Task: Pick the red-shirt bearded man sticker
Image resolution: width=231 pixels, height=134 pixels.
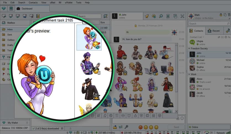Action: point(121,52)
